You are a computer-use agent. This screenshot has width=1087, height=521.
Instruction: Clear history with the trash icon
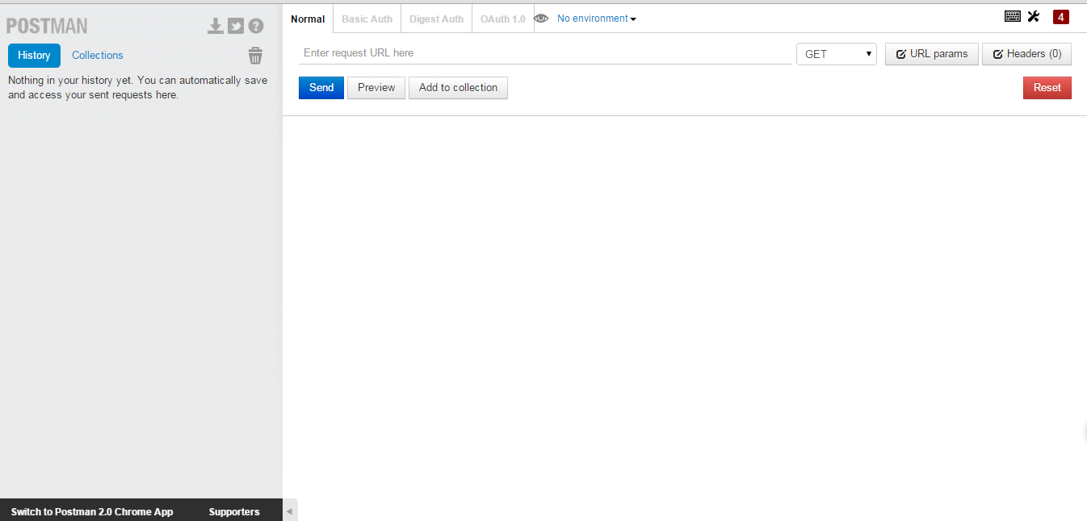coord(255,56)
